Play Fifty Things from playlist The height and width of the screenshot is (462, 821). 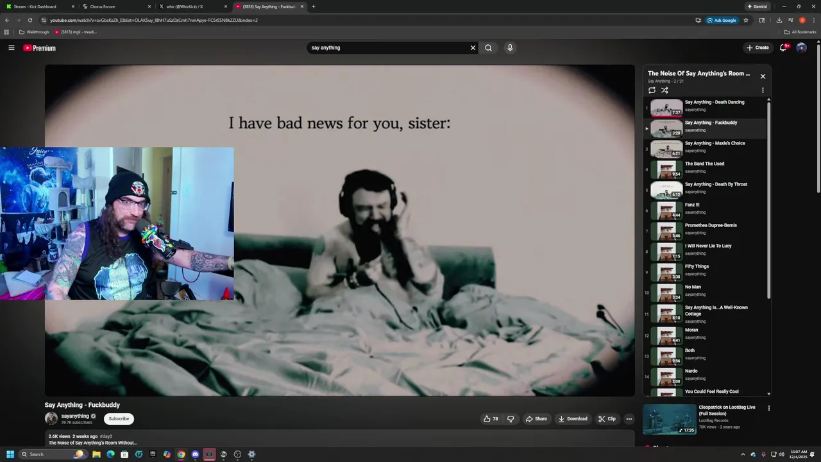706,272
